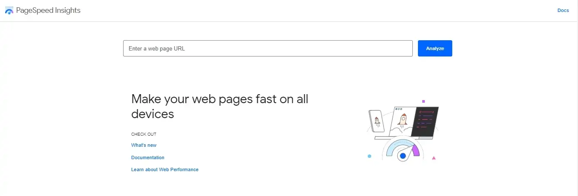Click the browser dots on the monitor illustration

(x=398, y=109)
